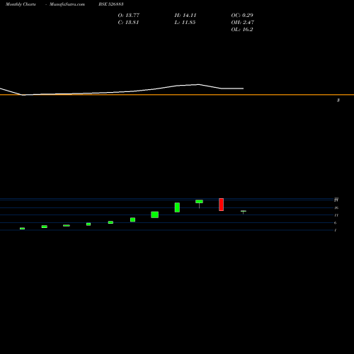354x354 pixels.
Task: Click the "3" label under the orange line
Action: pyautogui.click(x=338, y=101)
